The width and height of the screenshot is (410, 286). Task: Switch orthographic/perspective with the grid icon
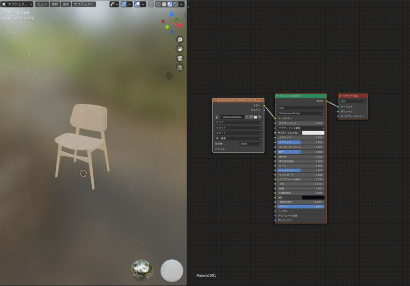click(180, 68)
